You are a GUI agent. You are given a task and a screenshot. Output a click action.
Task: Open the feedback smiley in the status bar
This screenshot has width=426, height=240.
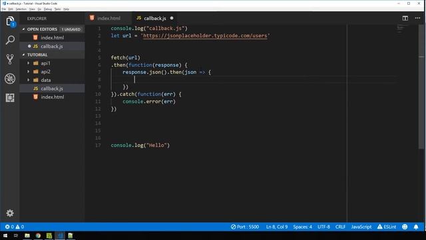tap(405, 227)
